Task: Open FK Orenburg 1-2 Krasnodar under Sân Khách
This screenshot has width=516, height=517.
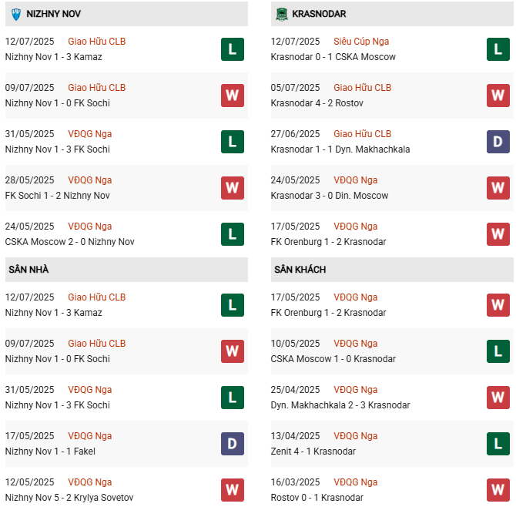Action: coord(328,313)
